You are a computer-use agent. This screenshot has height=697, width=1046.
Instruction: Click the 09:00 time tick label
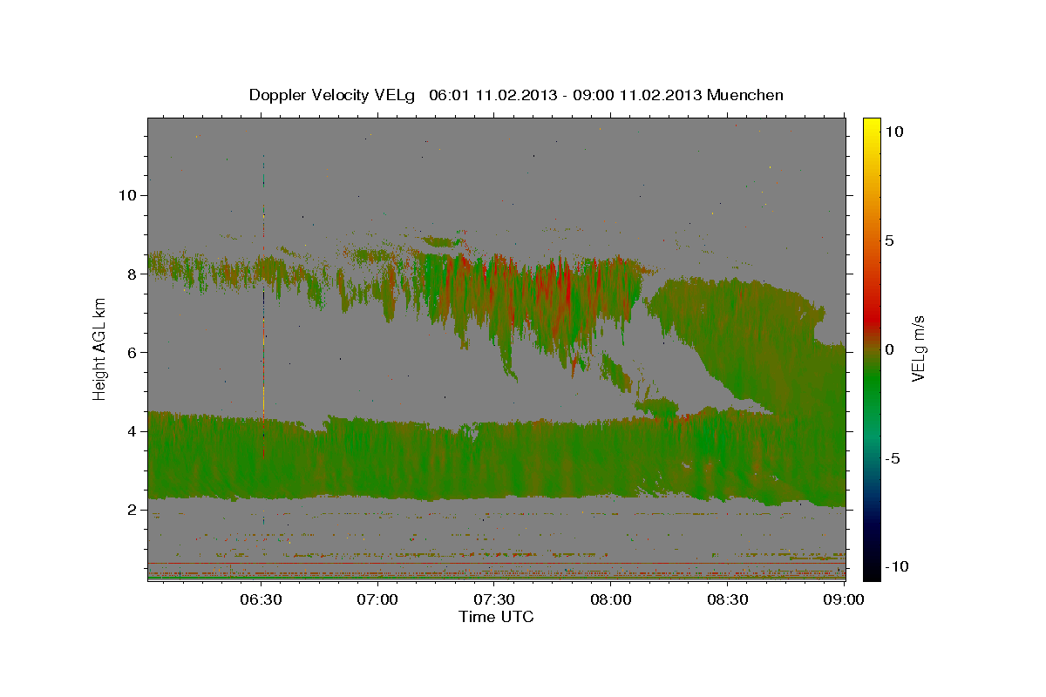click(844, 599)
